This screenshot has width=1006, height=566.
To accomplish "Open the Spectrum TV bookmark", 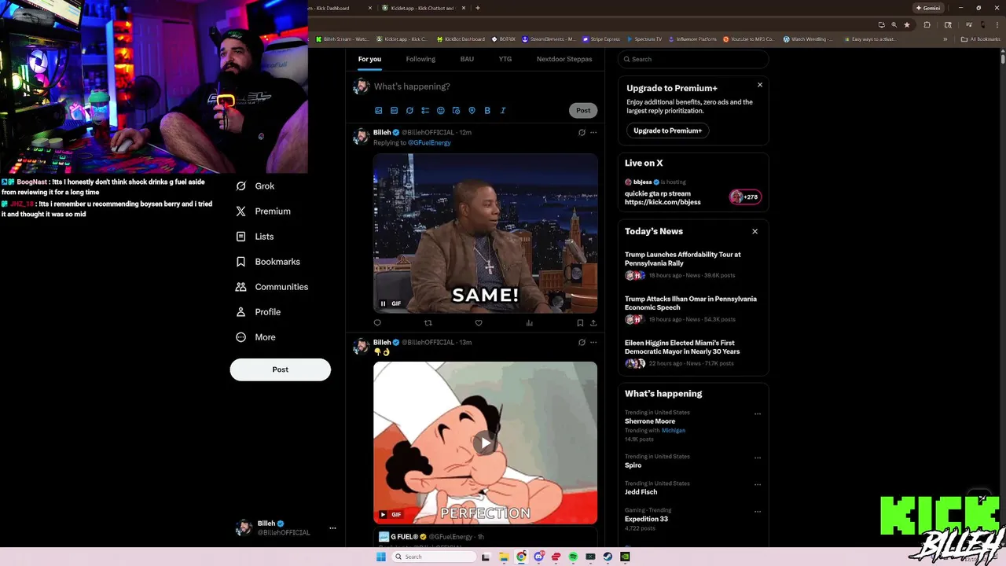I will [x=644, y=39].
